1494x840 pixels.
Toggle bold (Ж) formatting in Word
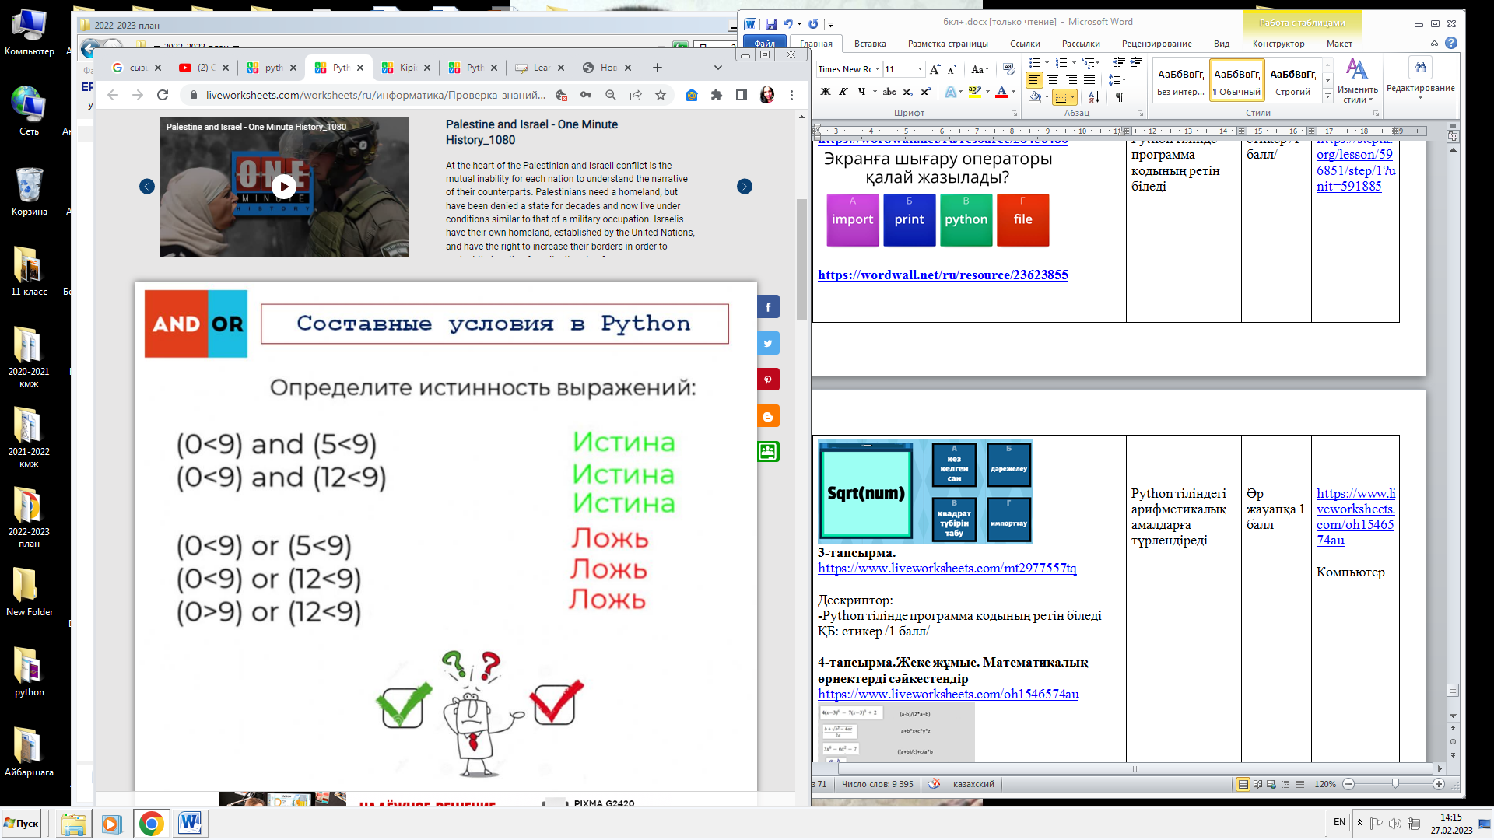pos(826,91)
